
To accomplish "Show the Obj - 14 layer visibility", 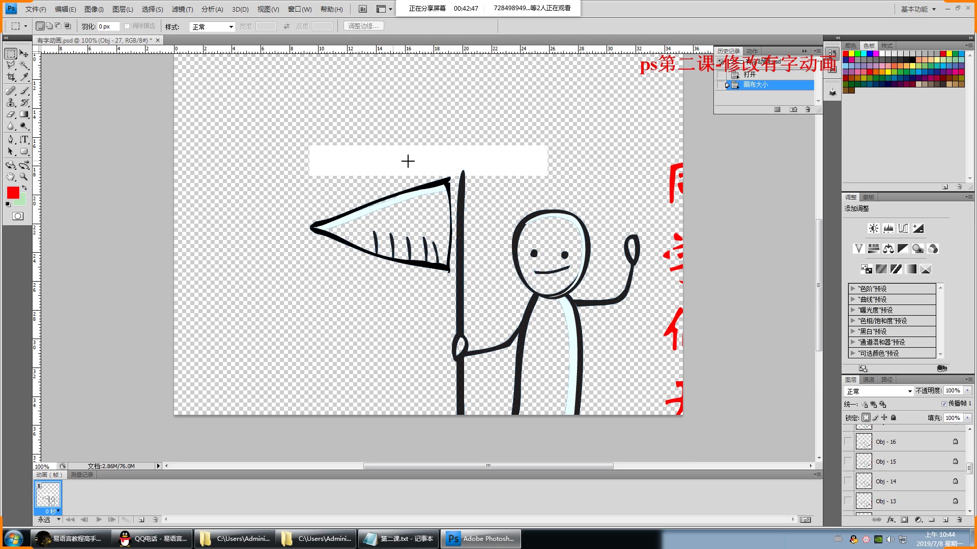I will point(848,481).
